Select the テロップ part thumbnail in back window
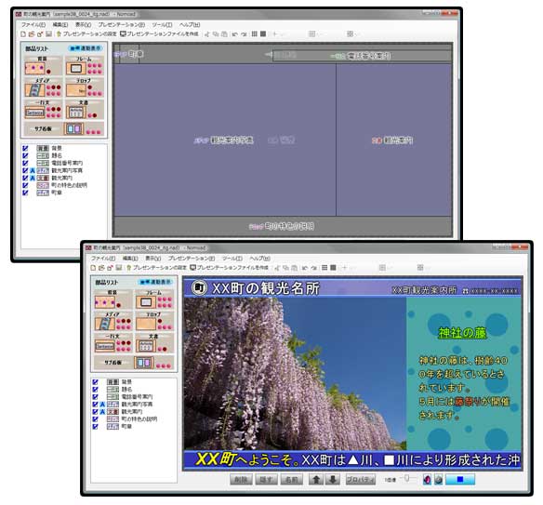This screenshot has width=543, height=505. click(x=76, y=90)
